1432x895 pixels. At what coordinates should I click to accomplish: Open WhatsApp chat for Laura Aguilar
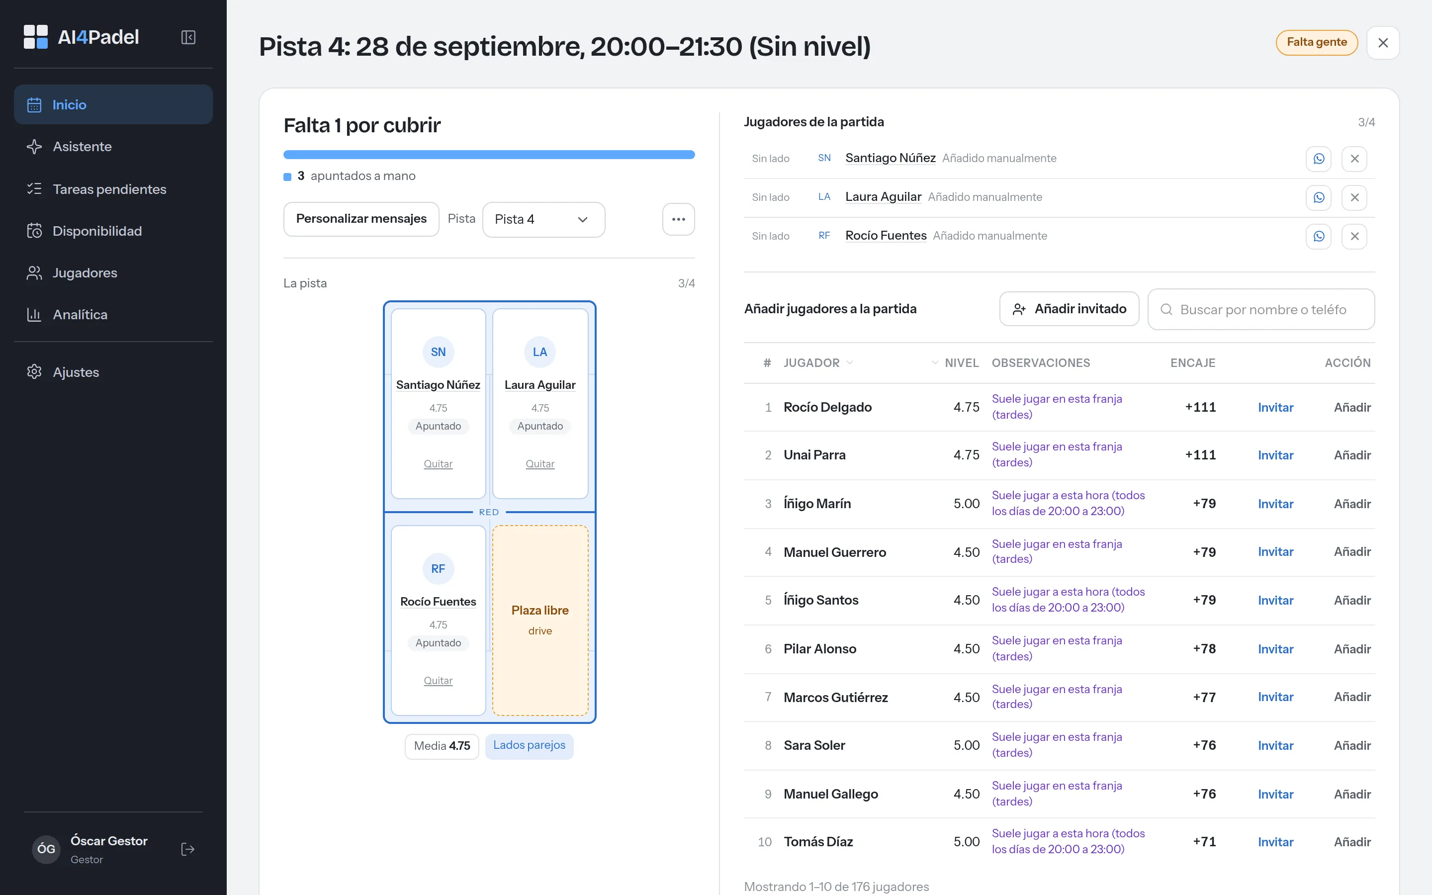pyautogui.click(x=1319, y=197)
